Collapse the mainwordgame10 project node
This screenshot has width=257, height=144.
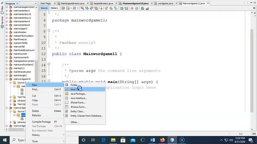point(7,79)
